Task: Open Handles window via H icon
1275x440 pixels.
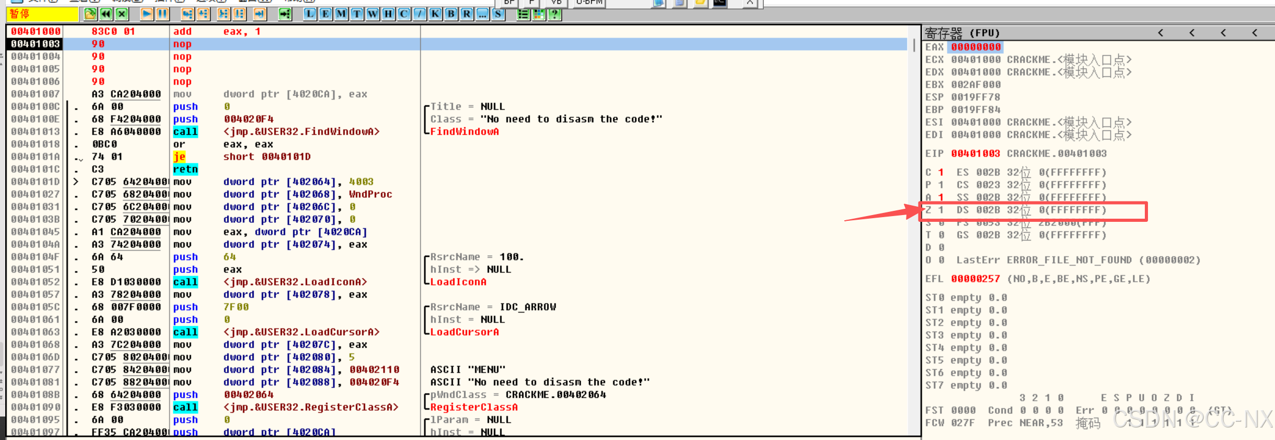Action: (388, 14)
